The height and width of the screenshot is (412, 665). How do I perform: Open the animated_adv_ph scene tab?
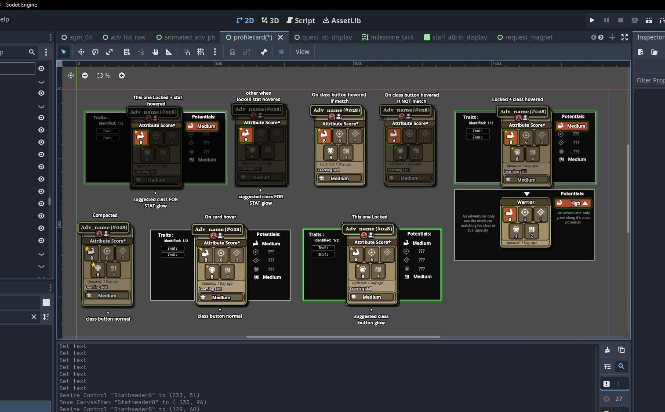[x=186, y=37]
